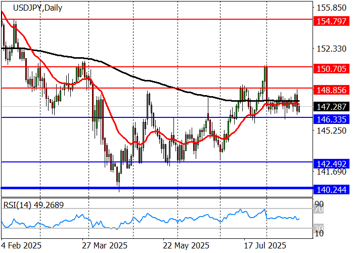Select the 150.705 resistance price label

tap(331, 69)
